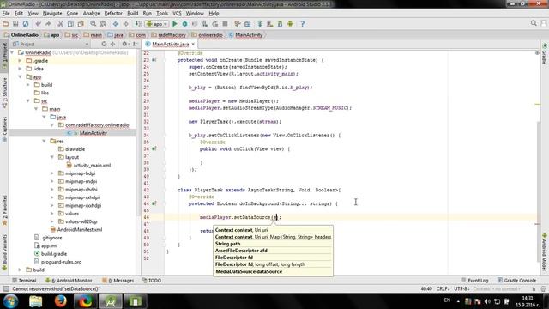Toggle the Structure tool window side tab
Image resolution: width=549 pixels, height=309 pixels.
(x=4, y=92)
